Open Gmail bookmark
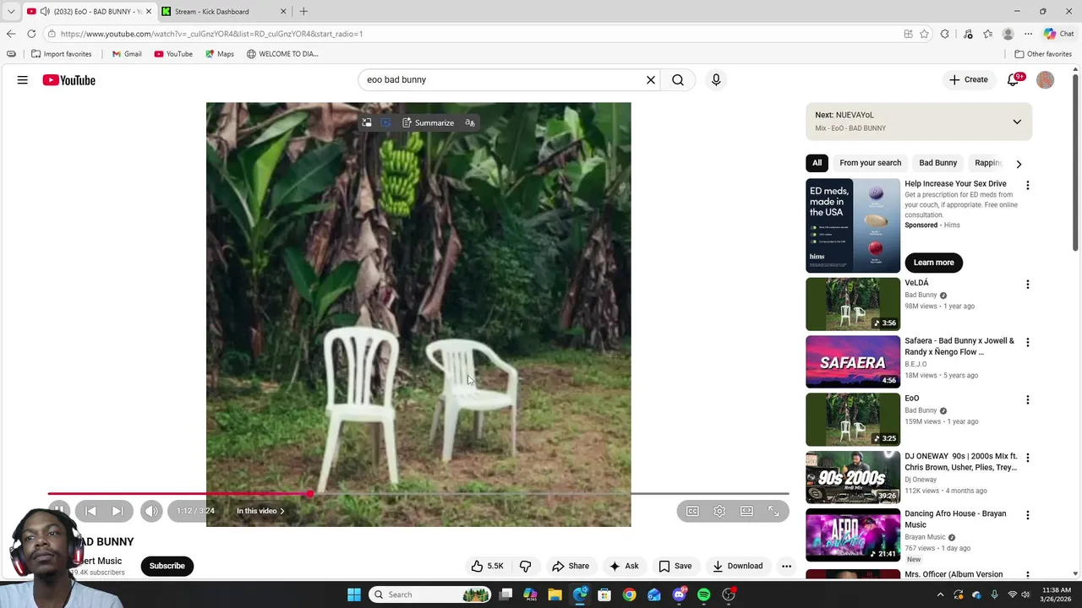The height and width of the screenshot is (608, 1082). click(127, 54)
